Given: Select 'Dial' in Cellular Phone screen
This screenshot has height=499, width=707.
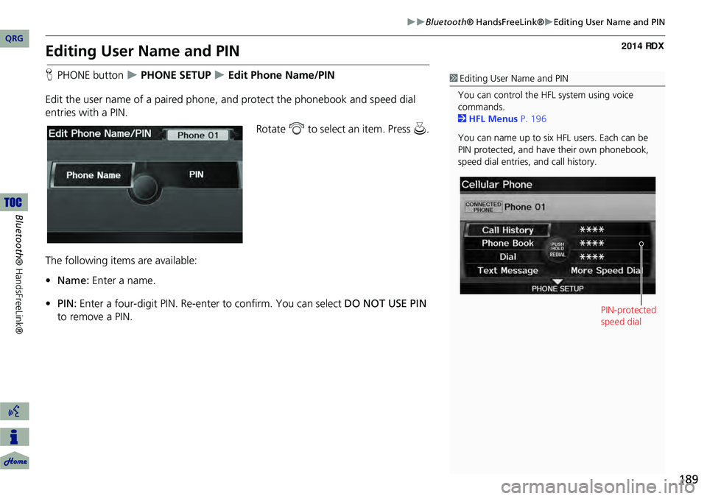Looking at the screenshot, I should click(507, 257).
